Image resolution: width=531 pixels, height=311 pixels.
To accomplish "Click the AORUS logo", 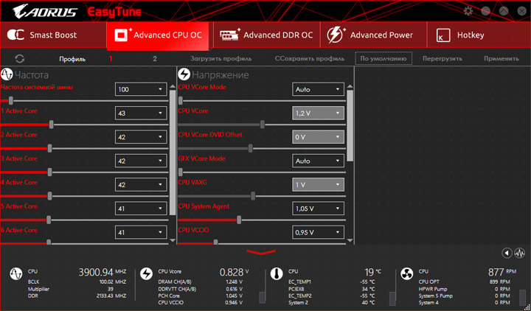I will (45, 12).
